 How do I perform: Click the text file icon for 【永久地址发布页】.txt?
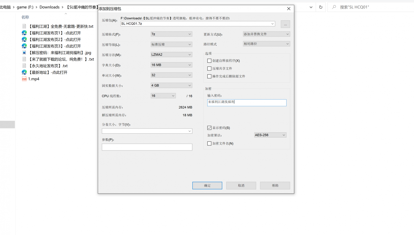(24, 66)
